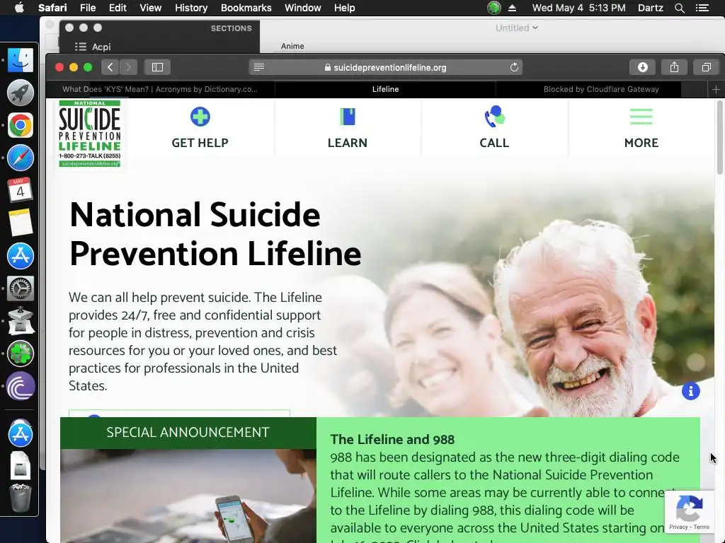Click the National Suicide Prevention Lifeline logo
The width and height of the screenshot is (725, 543).
click(90, 134)
